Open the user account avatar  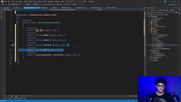pyautogui.click(x=165, y=1)
